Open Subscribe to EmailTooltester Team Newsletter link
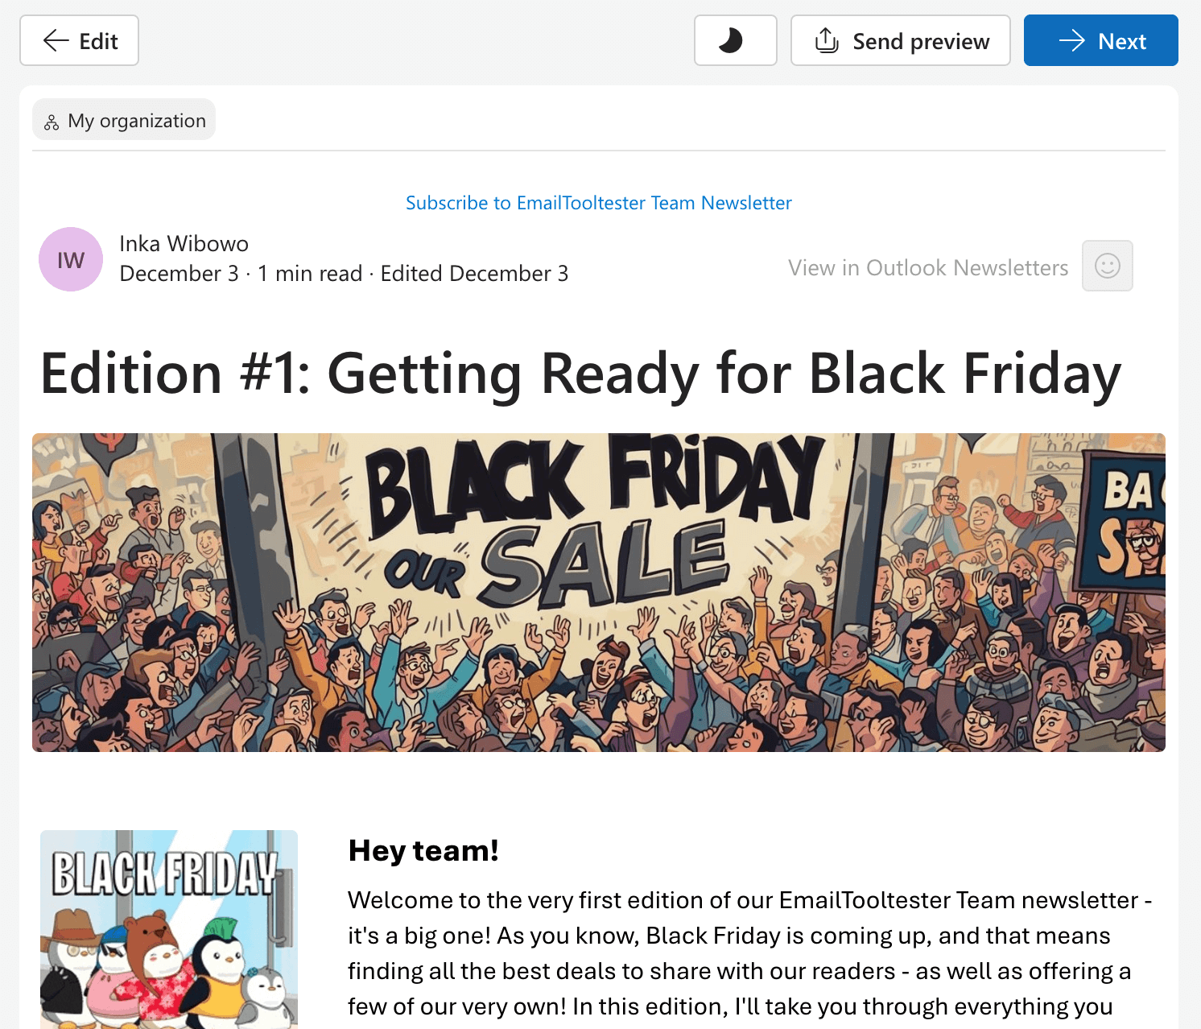This screenshot has width=1201, height=1029. tap(598, 203)
